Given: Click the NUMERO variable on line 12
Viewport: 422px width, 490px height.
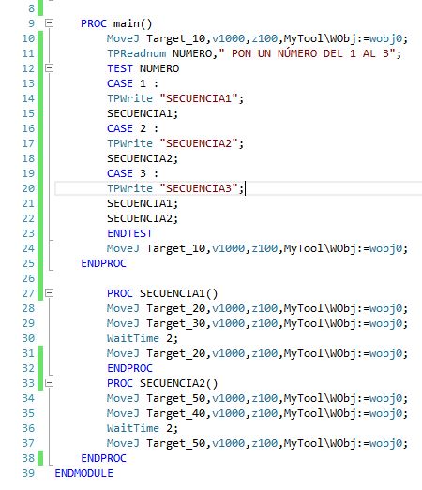Looking at the screenshot, I should [159, 68].
